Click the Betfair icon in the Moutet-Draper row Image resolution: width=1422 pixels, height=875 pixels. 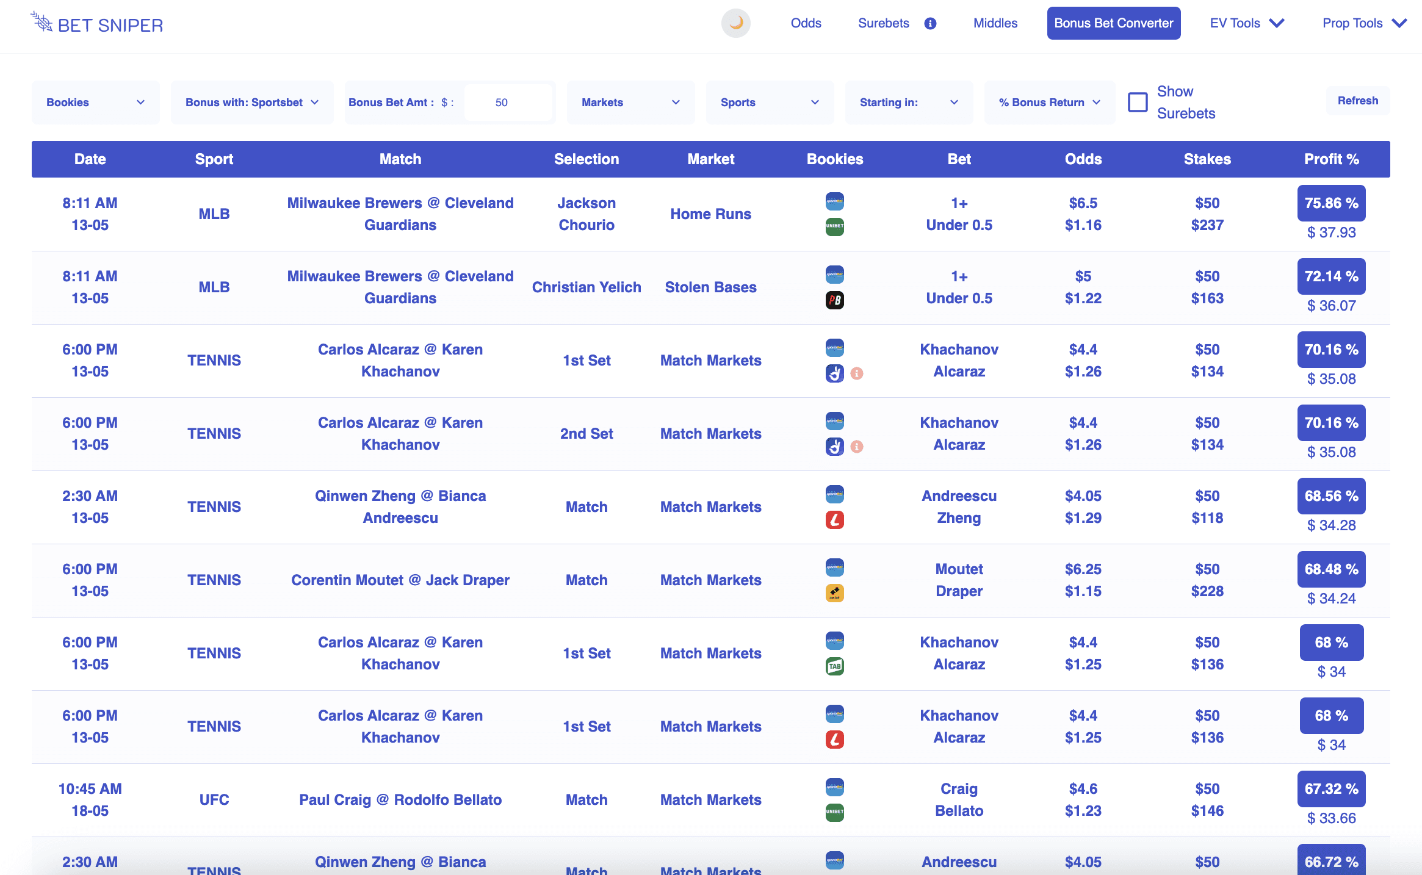tap(834, 592)
